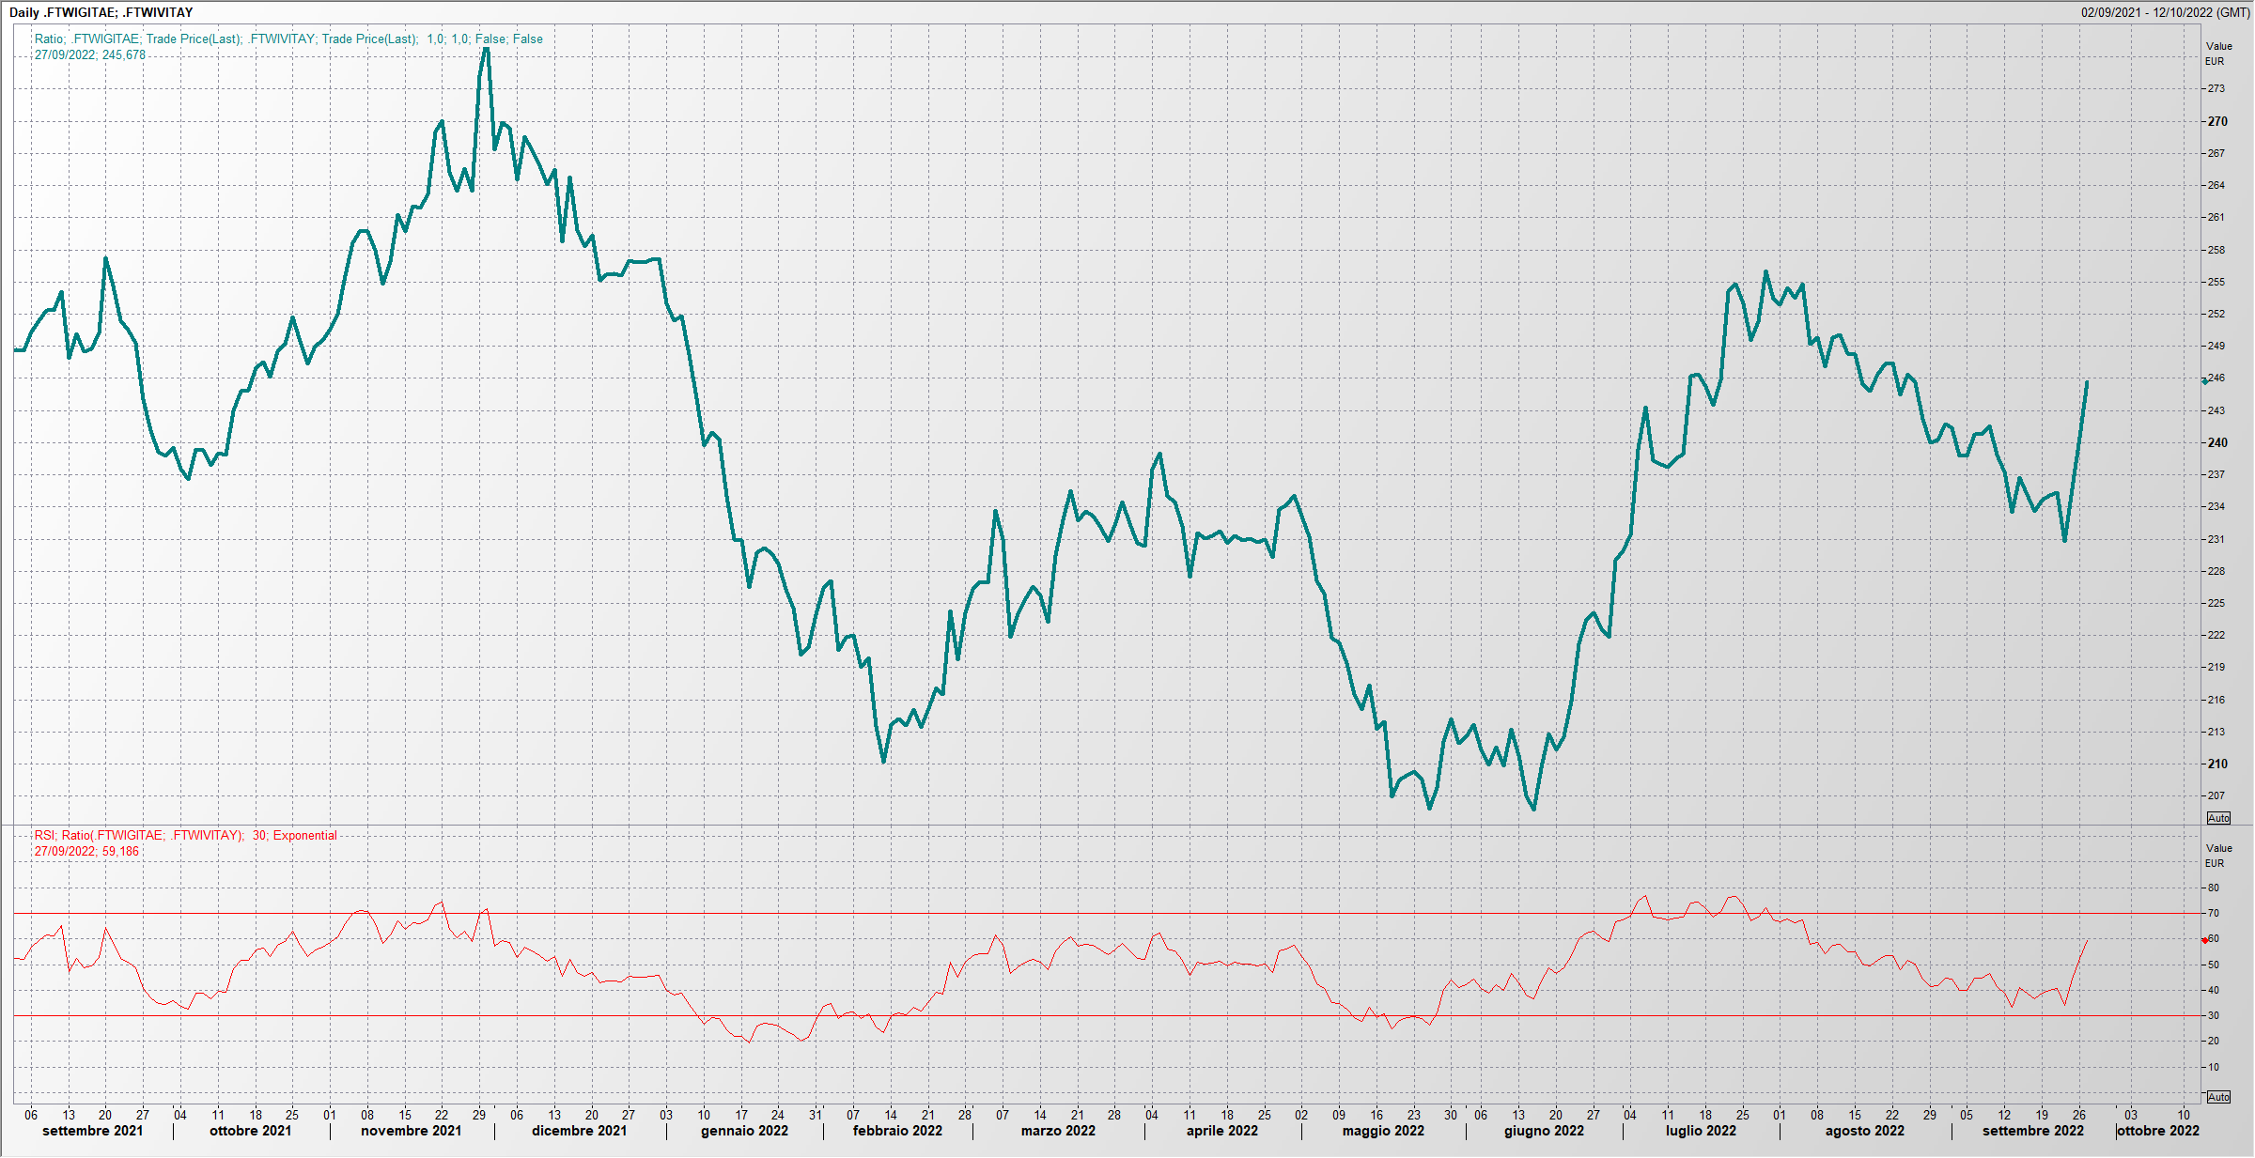Click the ratio line low in mid June 2022

(x=1533, y=809)
